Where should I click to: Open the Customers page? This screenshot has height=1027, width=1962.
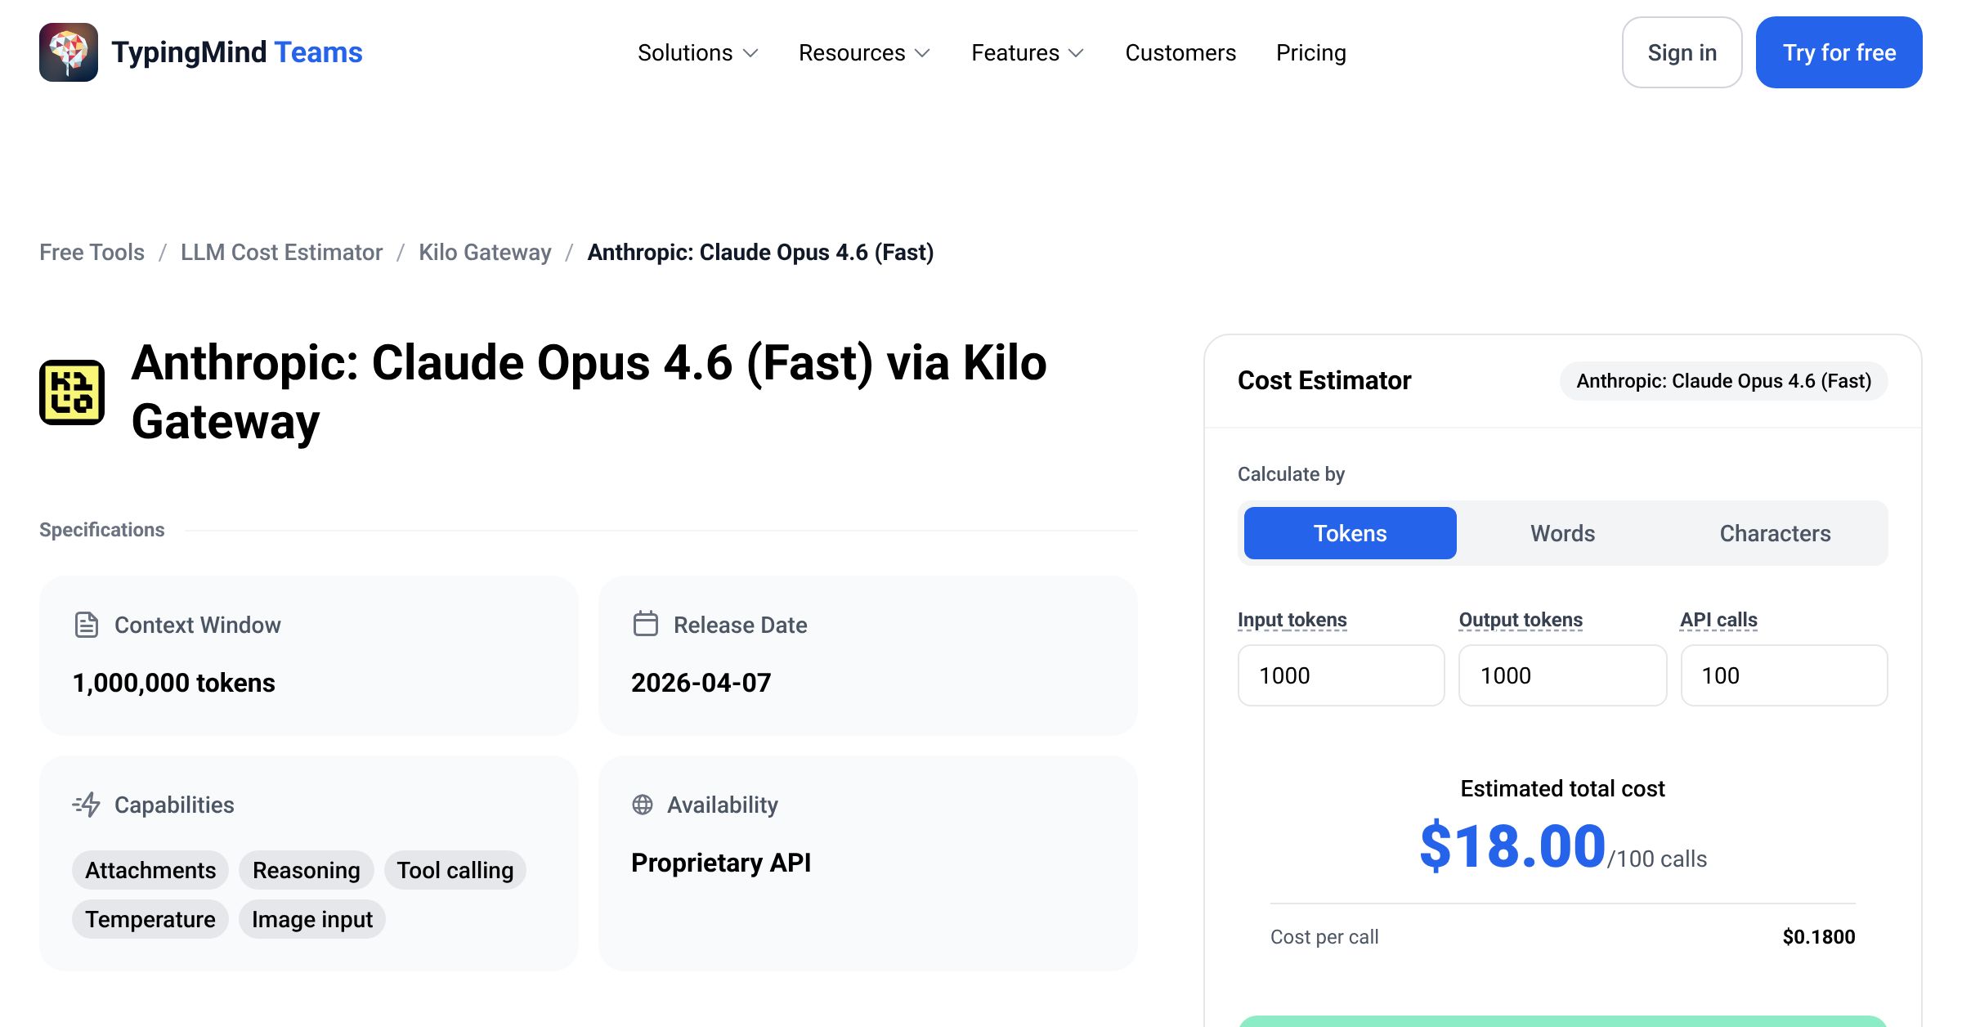pyautogui.click(x=1180, y=52)
